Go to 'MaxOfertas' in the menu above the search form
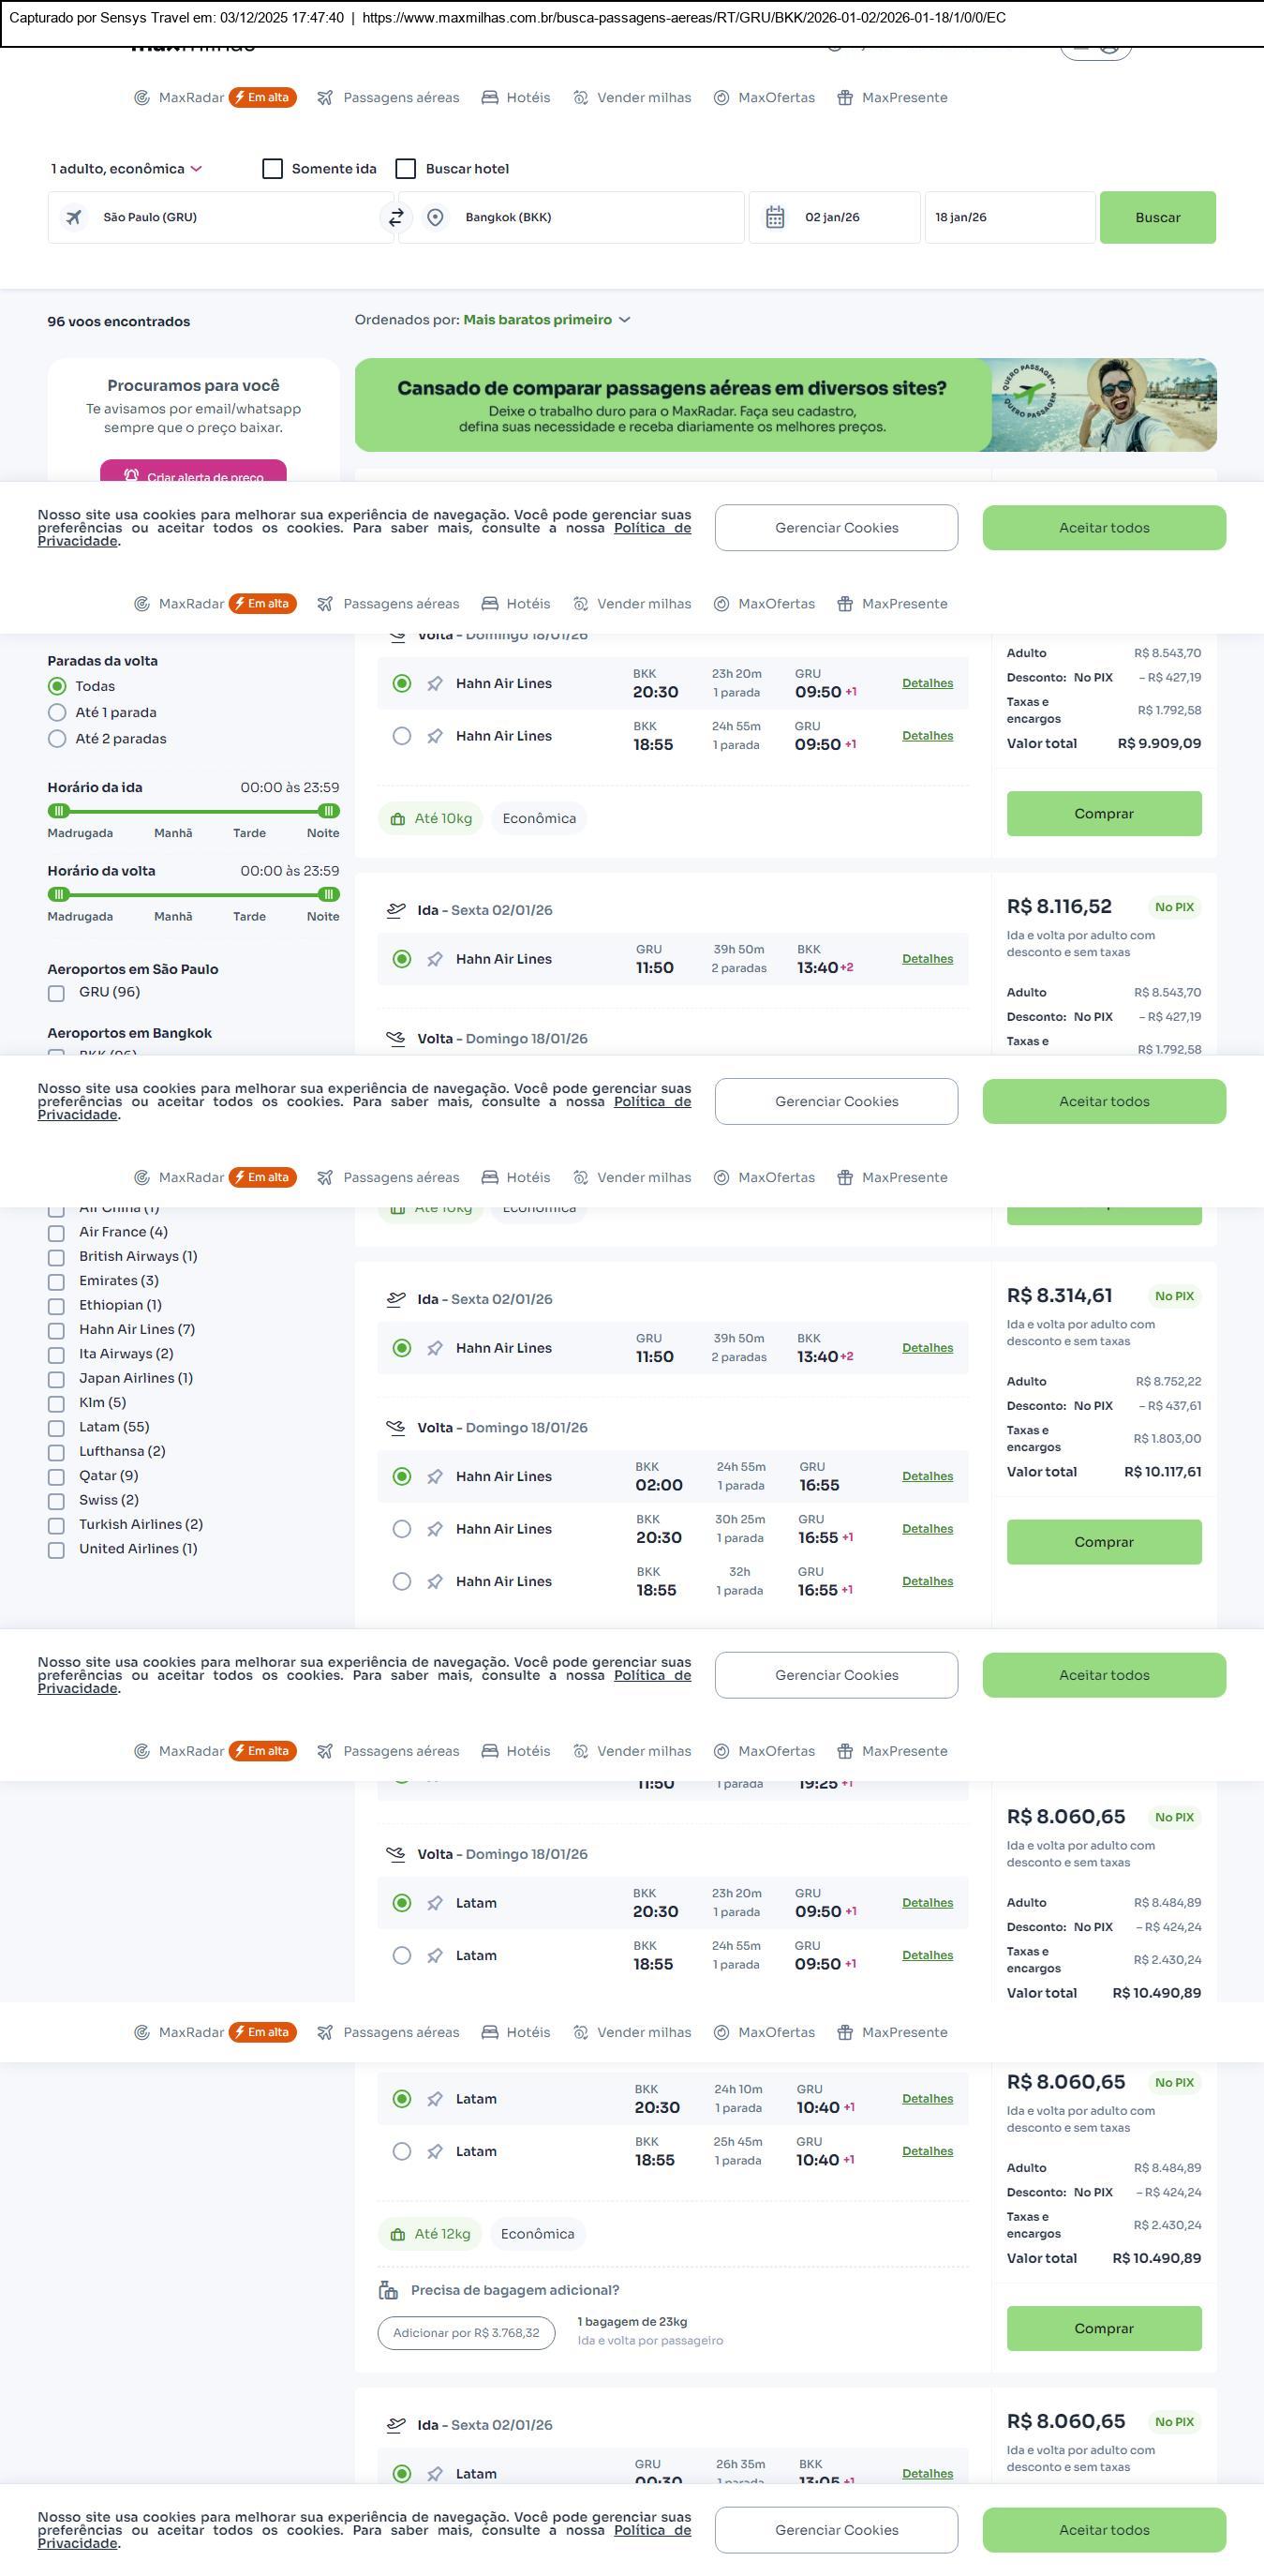Viewport: 1264px width, 2576px height. pos(765,98)
